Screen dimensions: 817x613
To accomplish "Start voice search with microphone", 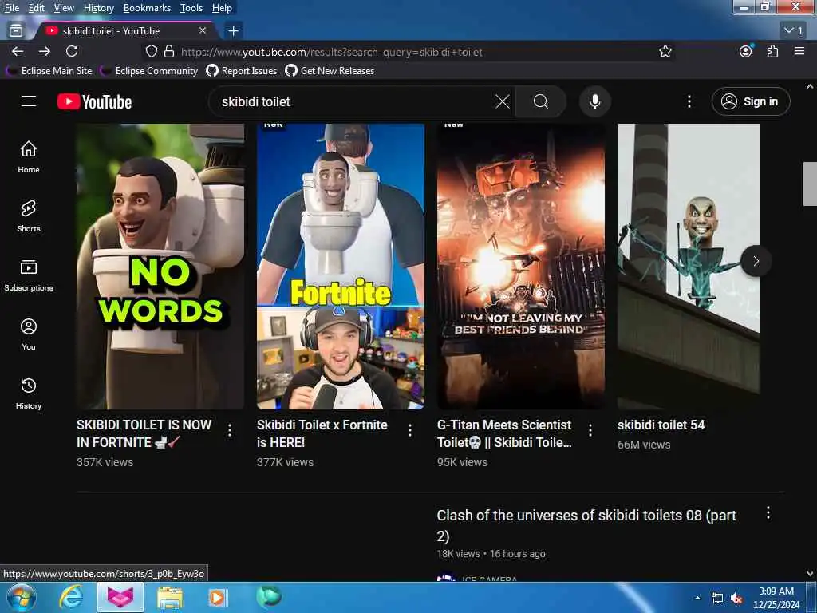I will pyautogui.click(x=594, y=101).
